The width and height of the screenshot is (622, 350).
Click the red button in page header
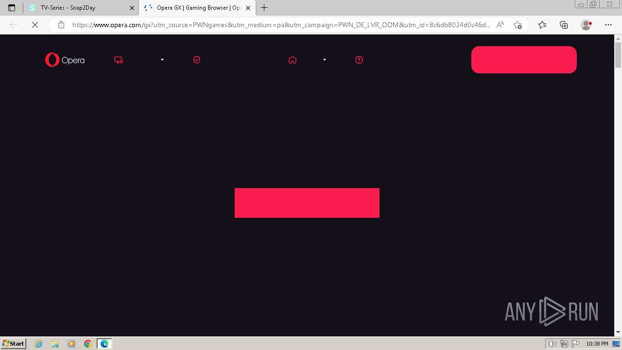click(x=524, y=60)
